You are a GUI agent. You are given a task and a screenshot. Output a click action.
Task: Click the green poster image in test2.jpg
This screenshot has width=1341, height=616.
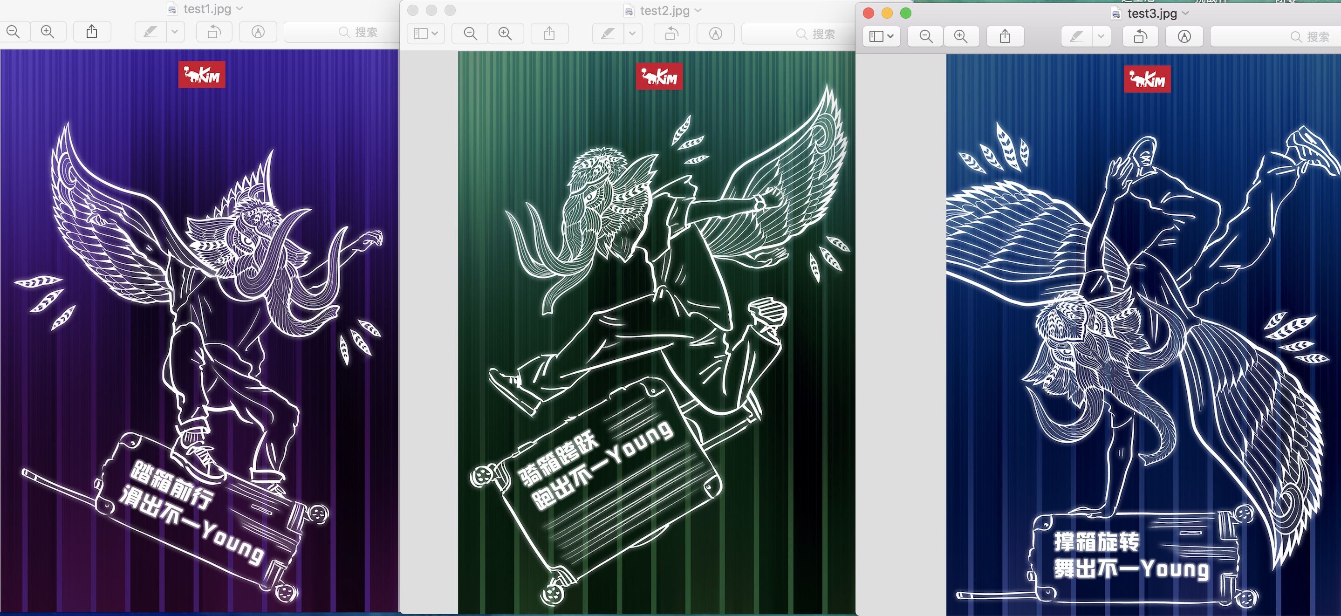click(656, 333)
